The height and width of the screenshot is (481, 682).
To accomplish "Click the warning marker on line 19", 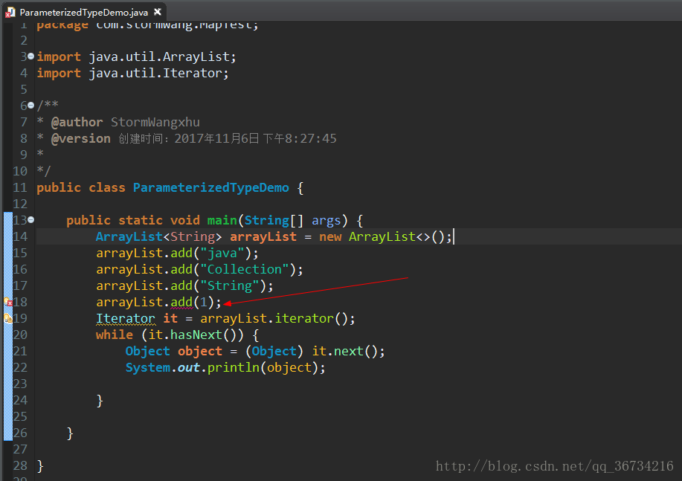I will (8, 318).
